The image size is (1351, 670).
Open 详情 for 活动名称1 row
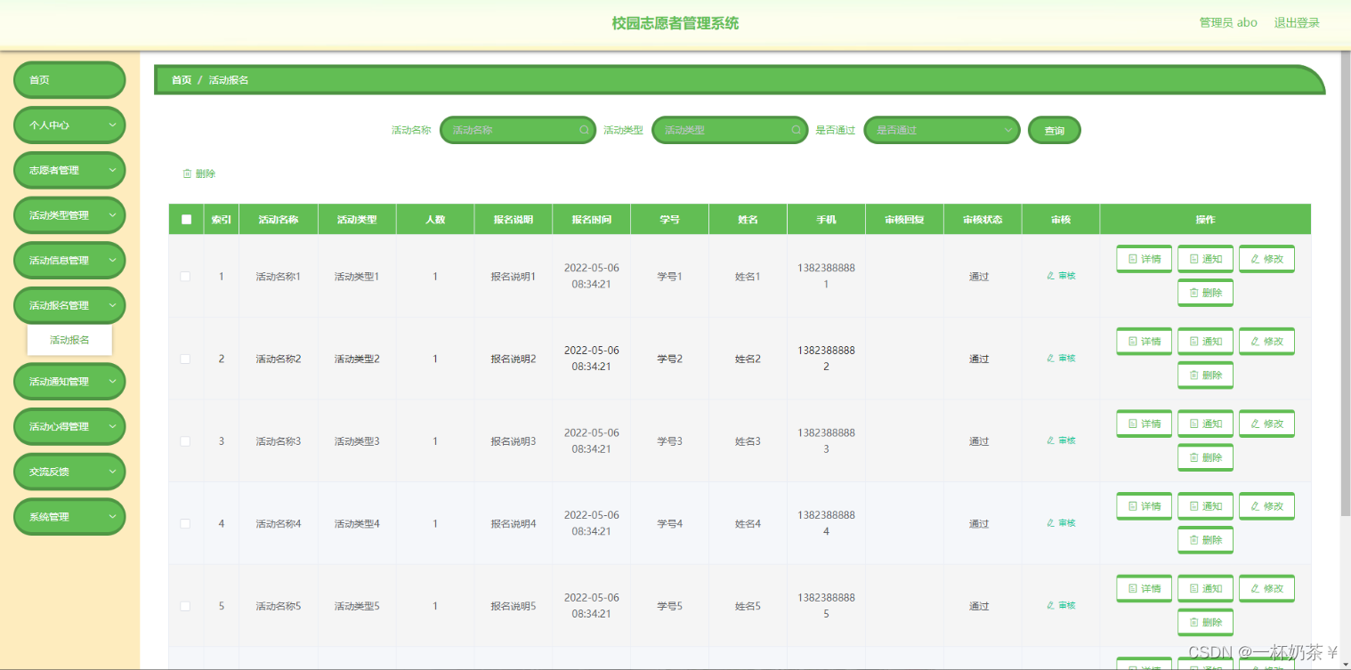1145,259
